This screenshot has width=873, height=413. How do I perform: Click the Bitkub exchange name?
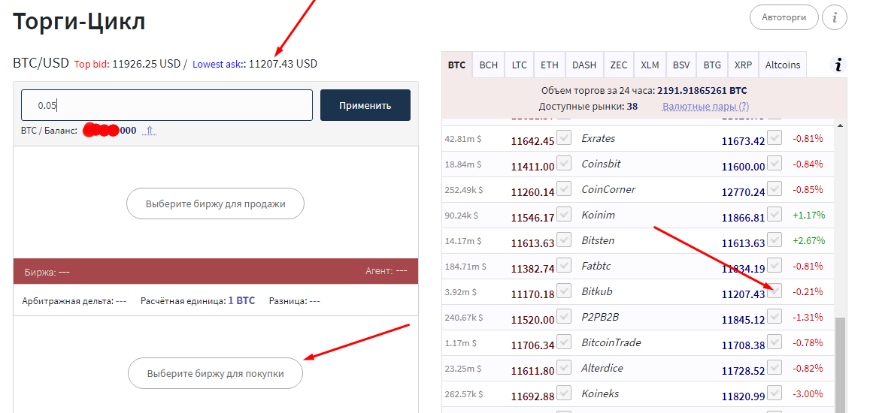(x=597, y=291)
